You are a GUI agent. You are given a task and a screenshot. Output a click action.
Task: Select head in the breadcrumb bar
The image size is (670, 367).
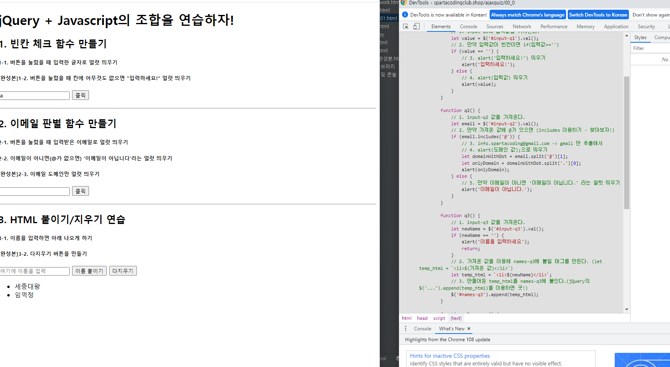(x=422, y=318)
